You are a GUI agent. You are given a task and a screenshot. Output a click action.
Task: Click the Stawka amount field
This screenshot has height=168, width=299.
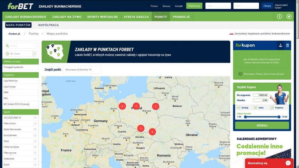pyautogui.click(x=261, y=100)
